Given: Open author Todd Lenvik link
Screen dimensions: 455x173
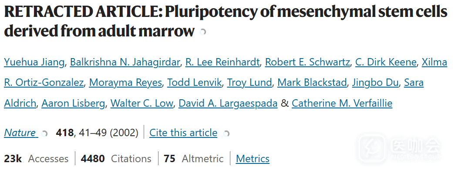Looking at the screenshot, I should tap(195, 83).
